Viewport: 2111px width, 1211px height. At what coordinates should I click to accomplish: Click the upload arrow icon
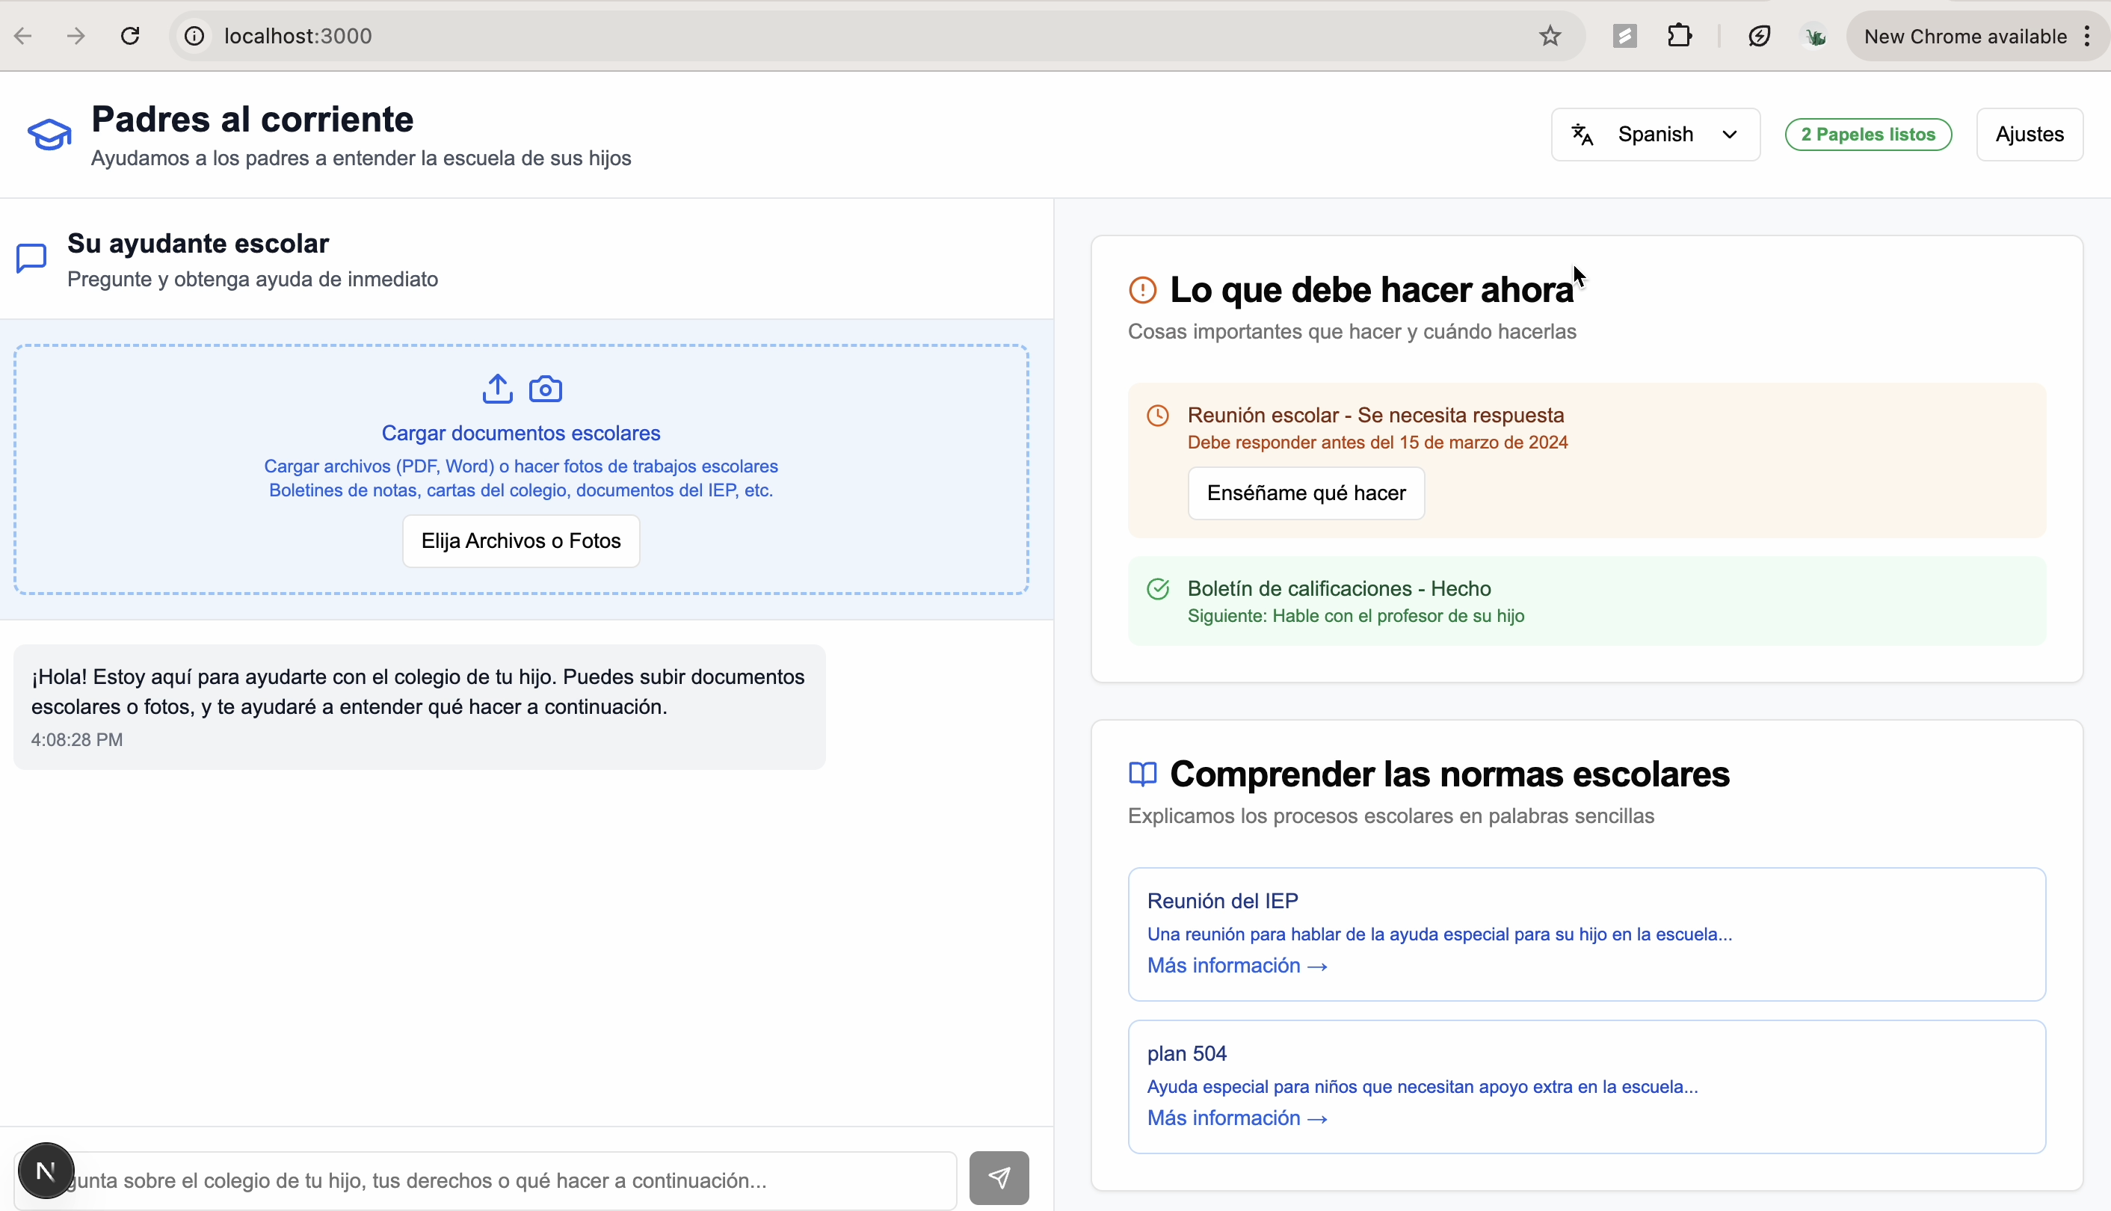(497, 389)
